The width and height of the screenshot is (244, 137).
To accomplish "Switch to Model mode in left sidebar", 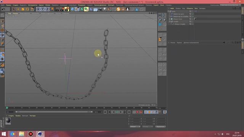I will 2,21.
